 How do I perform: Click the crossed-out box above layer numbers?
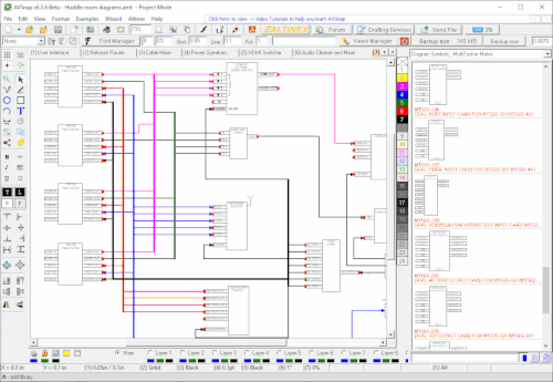[x=402, y=61]
